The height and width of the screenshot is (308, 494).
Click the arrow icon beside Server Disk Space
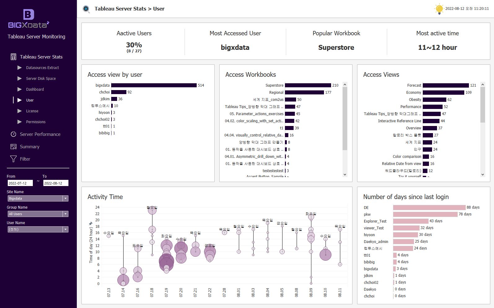tap(20, 78)
